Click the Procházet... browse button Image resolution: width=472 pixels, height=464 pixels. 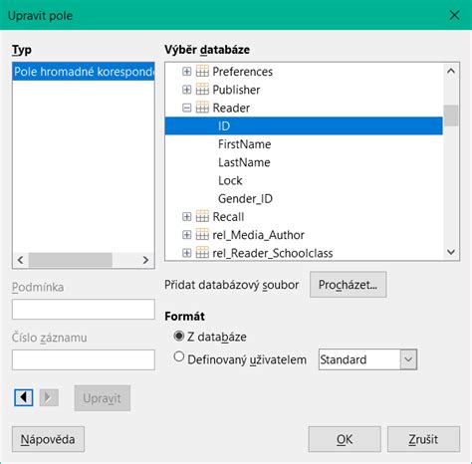(348, 285)
